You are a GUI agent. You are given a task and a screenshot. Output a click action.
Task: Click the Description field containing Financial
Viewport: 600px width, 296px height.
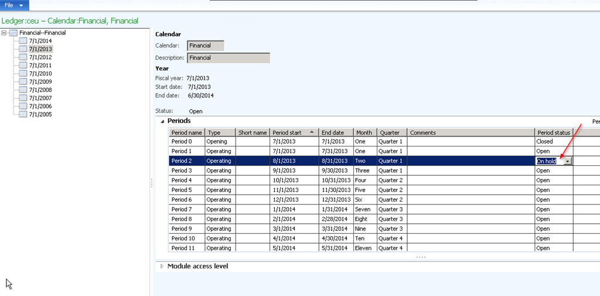coord(228,58)
